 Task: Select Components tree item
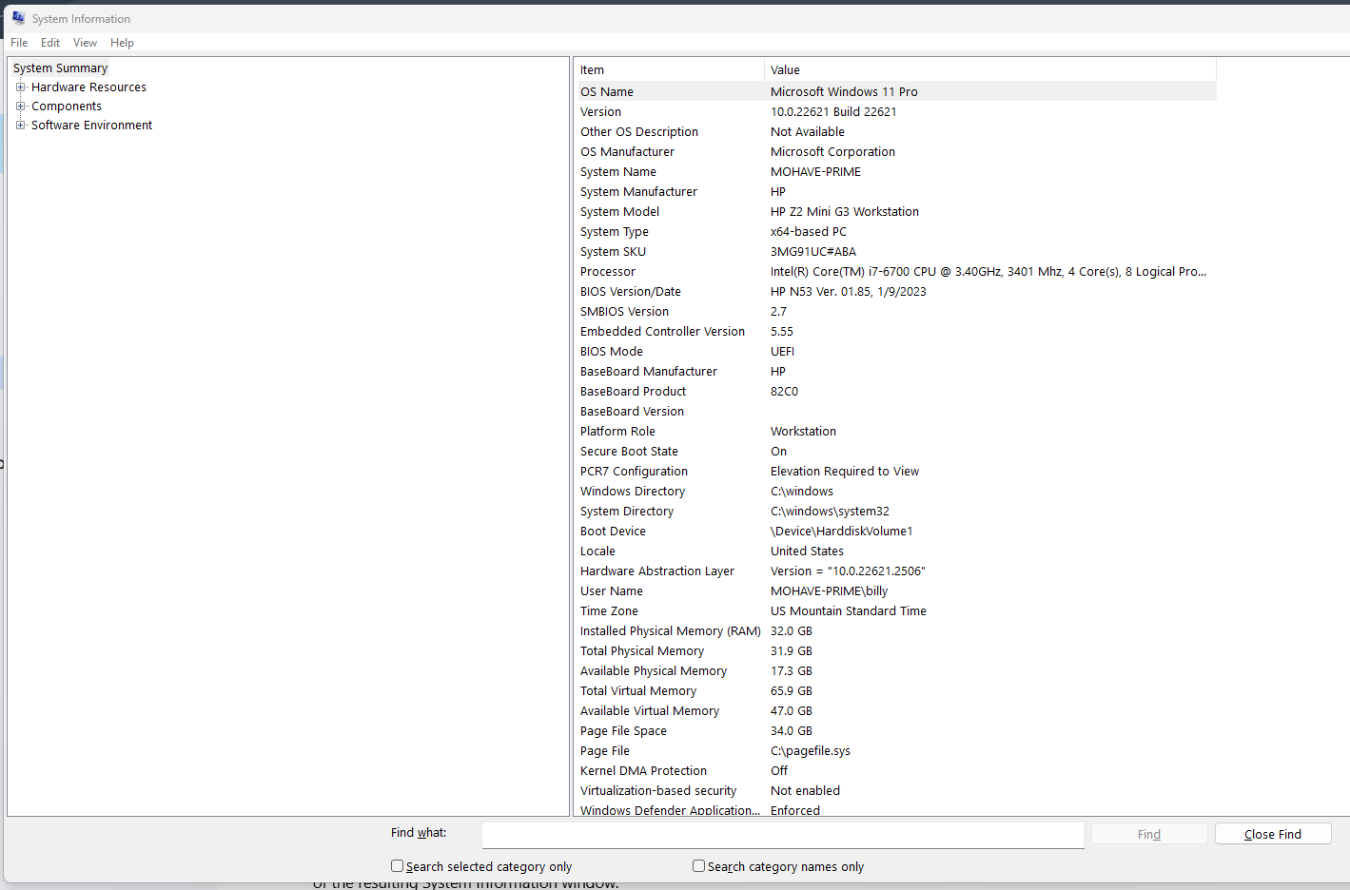click(67, 106)
